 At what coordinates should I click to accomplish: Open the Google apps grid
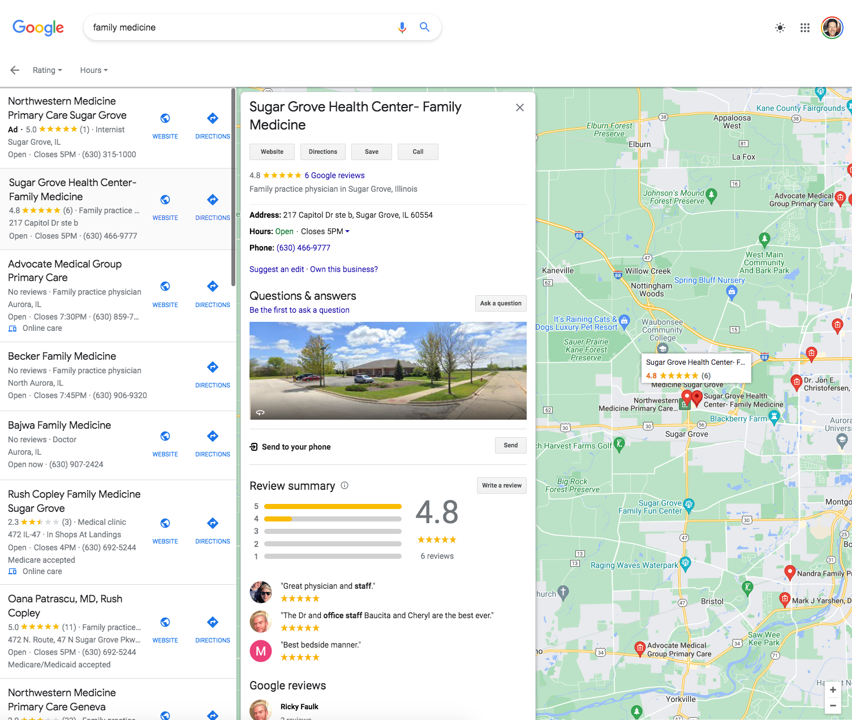[x=805, y=28]
